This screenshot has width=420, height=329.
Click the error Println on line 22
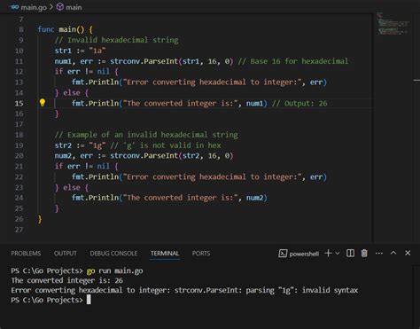199,176
